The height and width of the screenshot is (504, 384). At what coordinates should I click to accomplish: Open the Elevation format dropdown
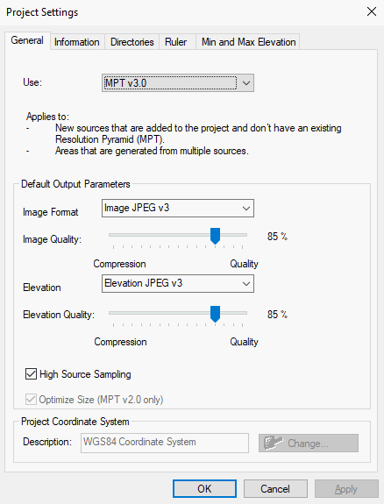coord(178,283)
